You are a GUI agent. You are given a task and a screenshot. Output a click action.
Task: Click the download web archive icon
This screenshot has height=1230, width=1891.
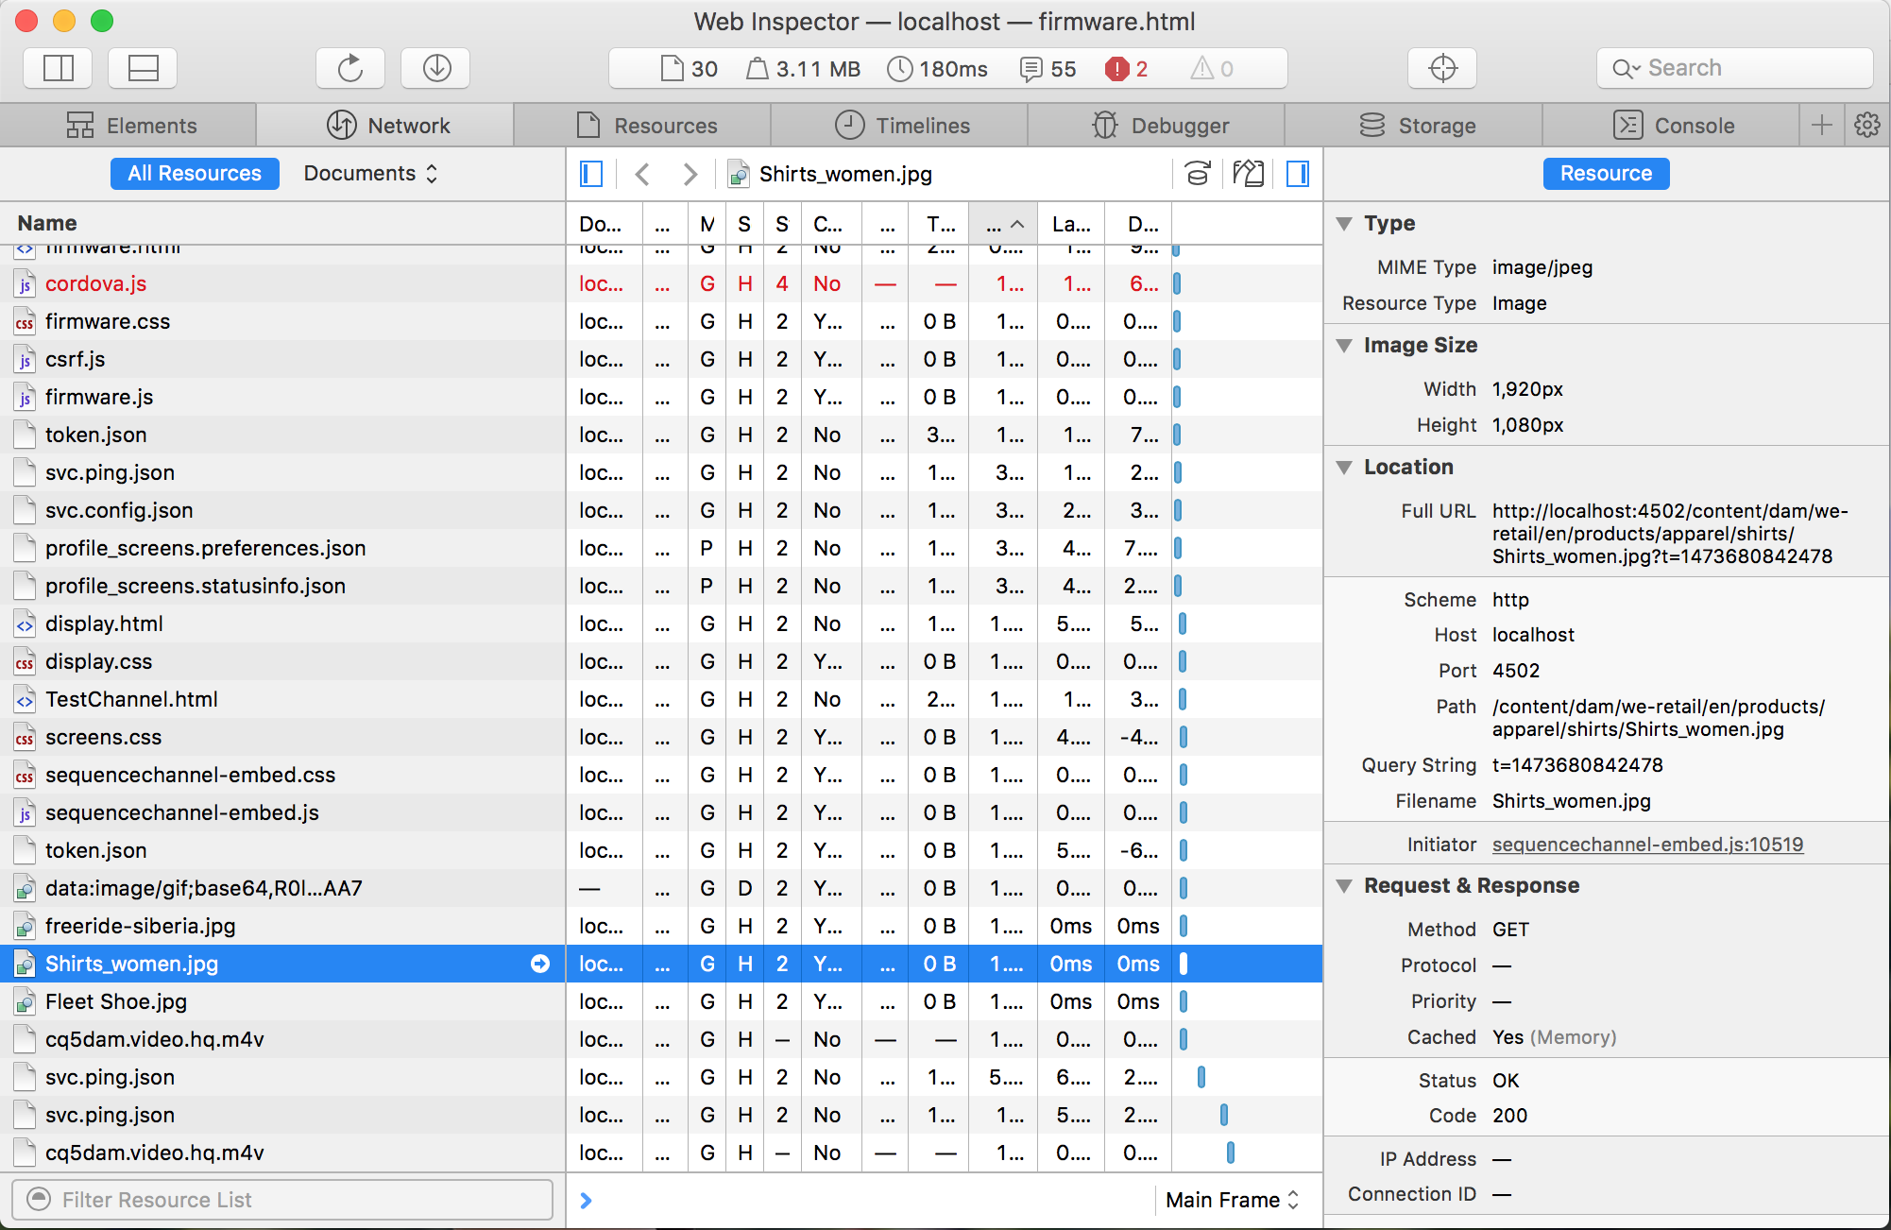coord(435,68)
